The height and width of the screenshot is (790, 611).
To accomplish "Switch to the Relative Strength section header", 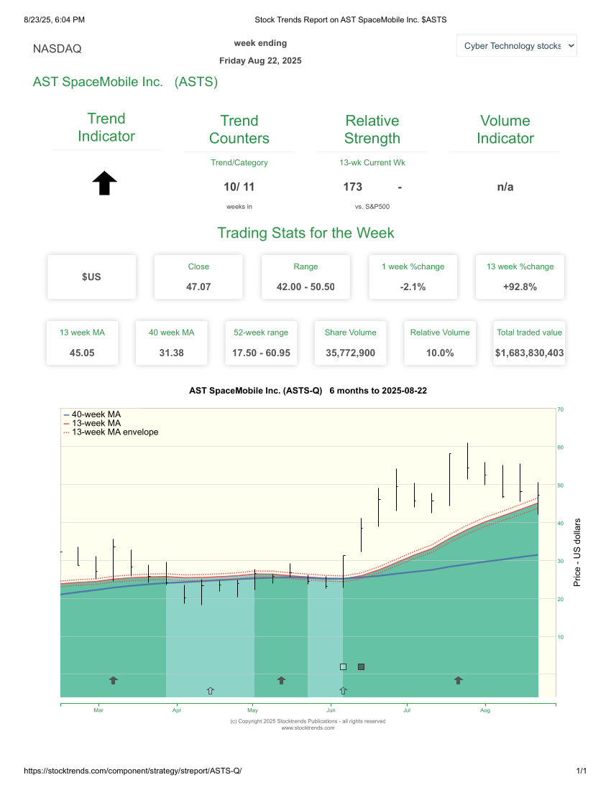I will 372,128.
